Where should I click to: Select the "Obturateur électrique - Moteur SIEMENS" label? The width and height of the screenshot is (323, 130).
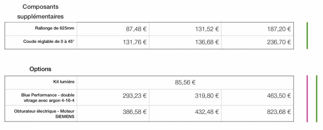pos(44,114)
